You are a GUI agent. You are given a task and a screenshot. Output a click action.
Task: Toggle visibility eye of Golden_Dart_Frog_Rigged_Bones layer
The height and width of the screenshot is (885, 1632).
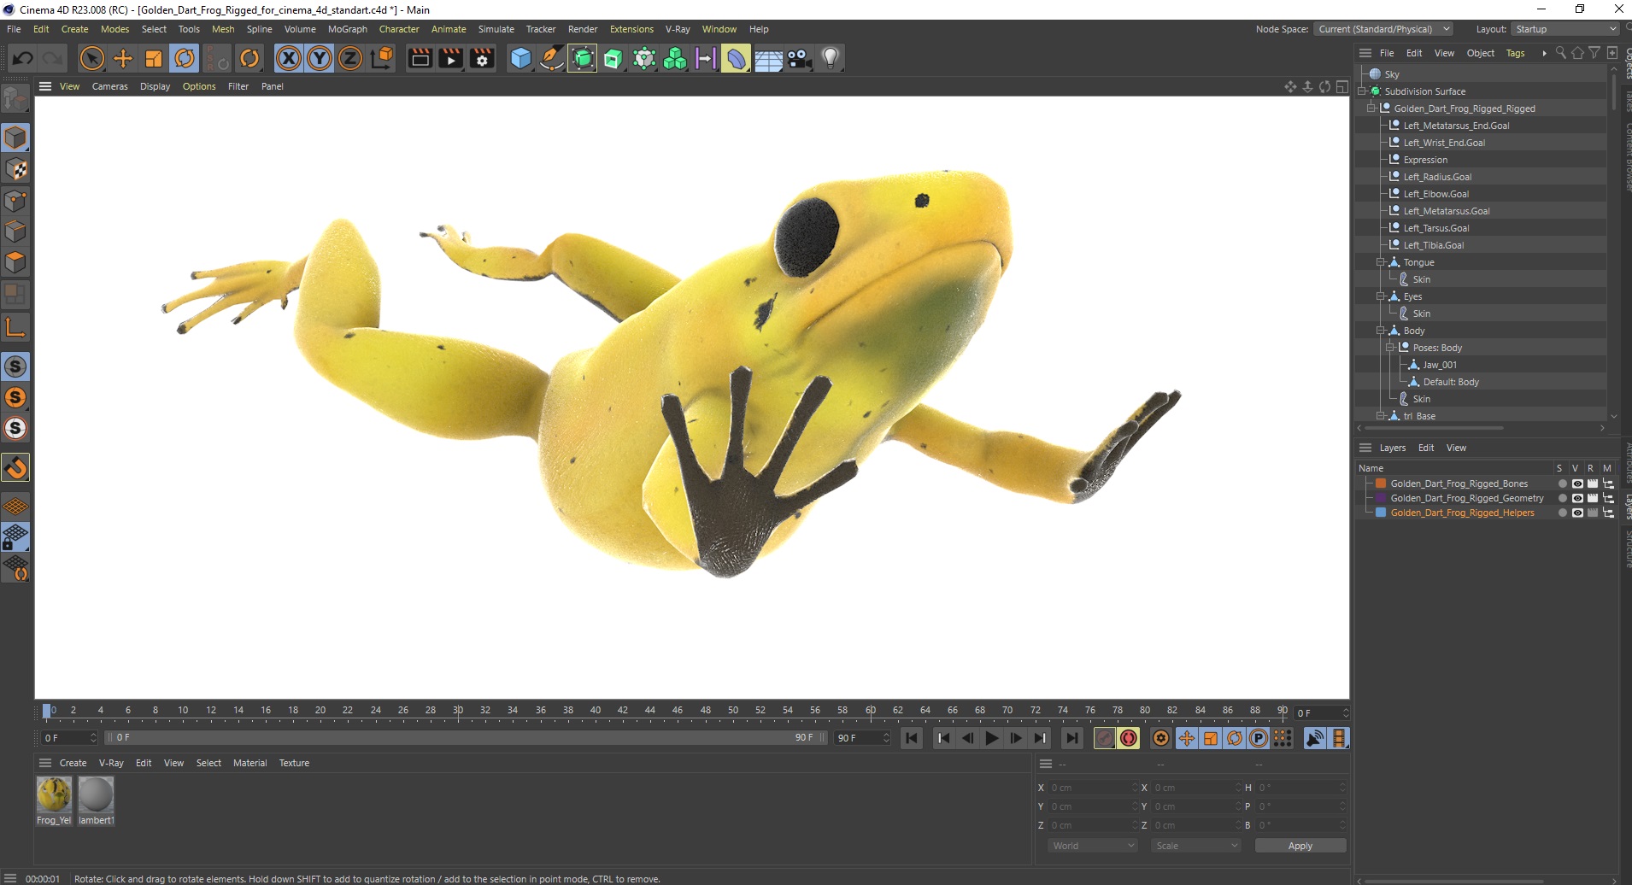click(x=1577, y=484)
